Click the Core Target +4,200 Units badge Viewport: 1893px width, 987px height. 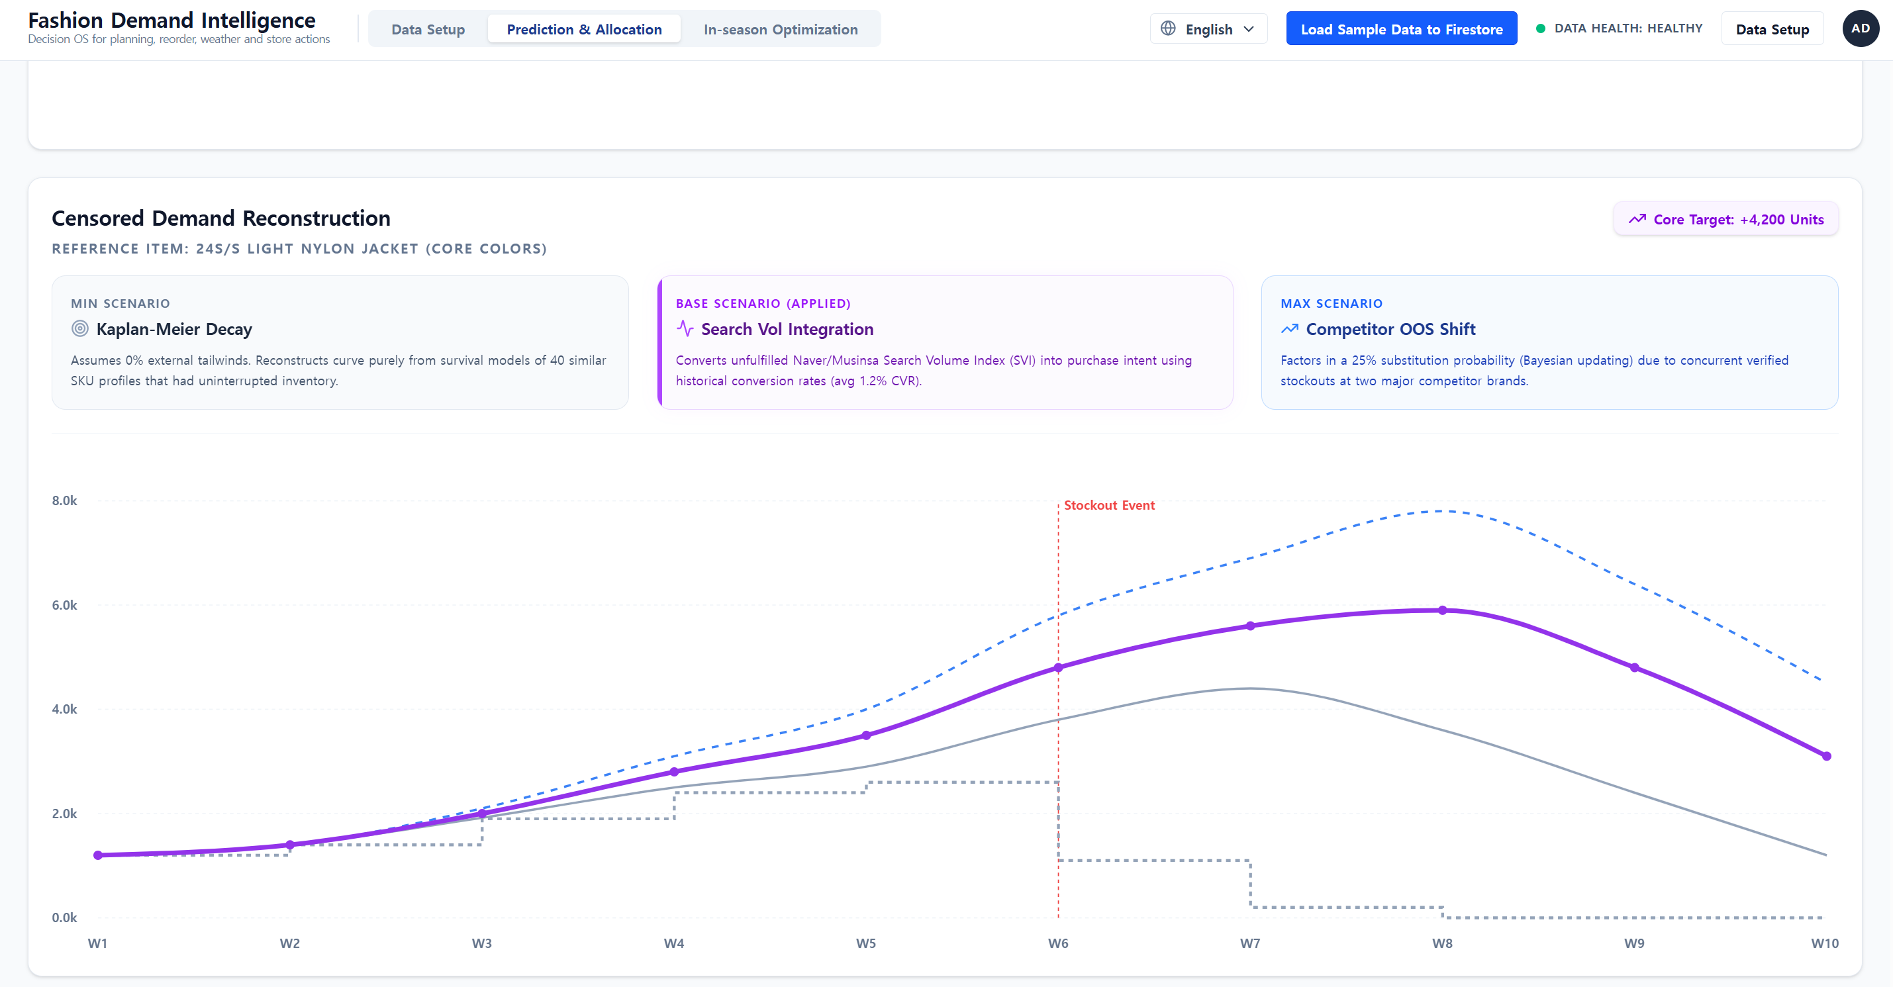[1725, 220]
